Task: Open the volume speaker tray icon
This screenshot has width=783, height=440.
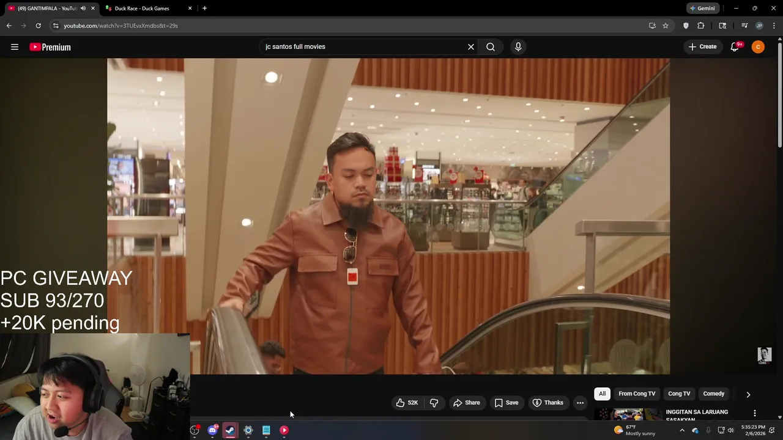Action: pos(730,430)
